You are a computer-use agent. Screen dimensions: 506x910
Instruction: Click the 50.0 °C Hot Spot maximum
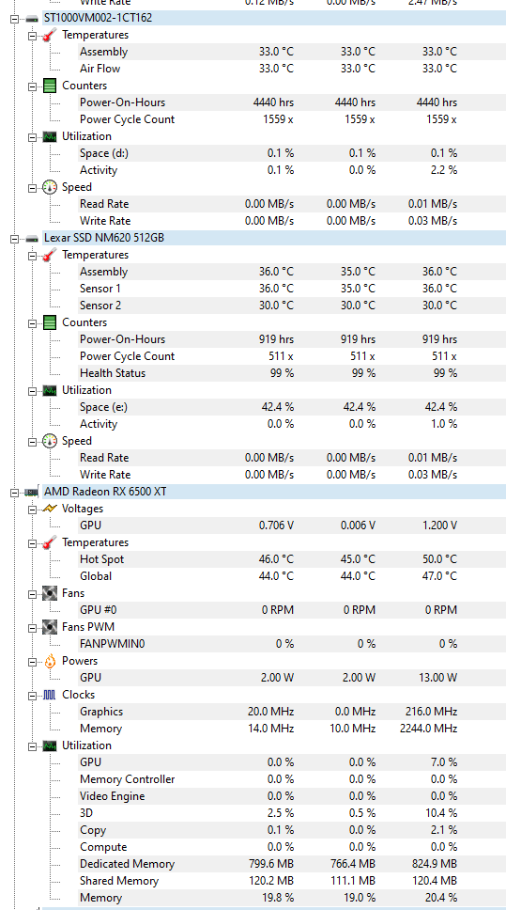click(440, 559)
